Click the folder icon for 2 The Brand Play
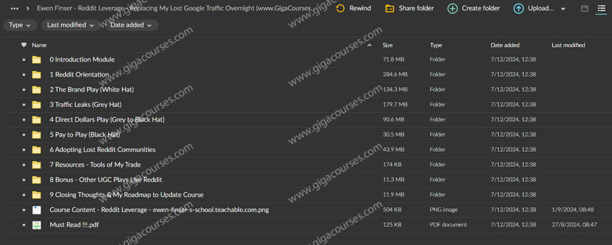The height and width of the screenshot is (245, 612). coord(36,90)
